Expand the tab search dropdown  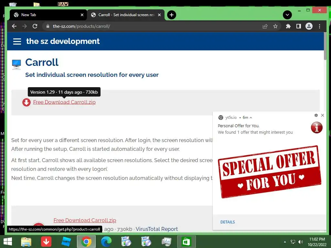[287, 15]
